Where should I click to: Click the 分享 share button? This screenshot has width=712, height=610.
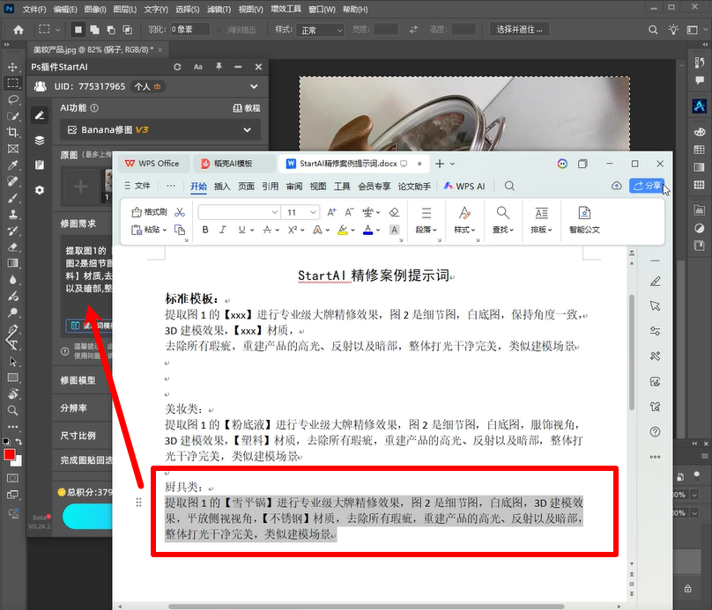[x=647, y=186]
